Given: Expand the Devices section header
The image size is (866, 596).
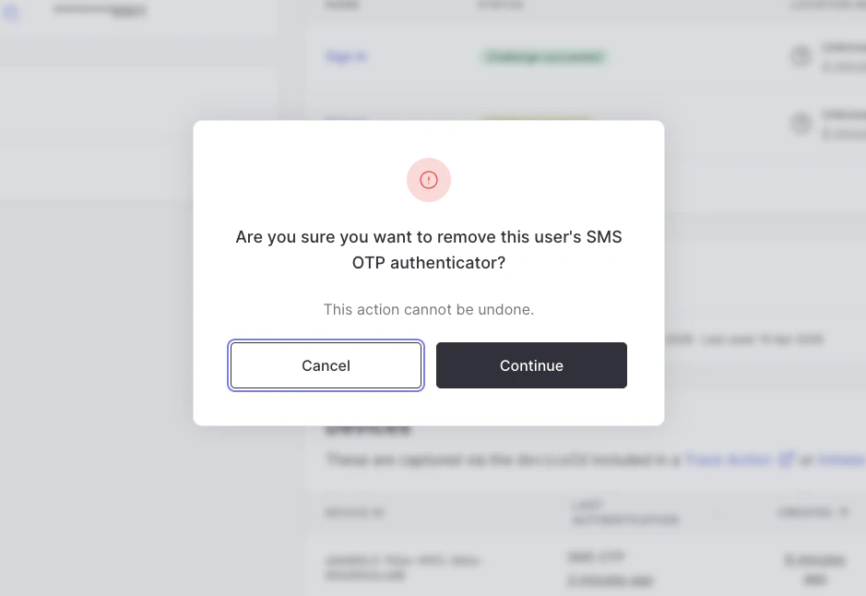Looking at the screenshot, I should point(368,427).
